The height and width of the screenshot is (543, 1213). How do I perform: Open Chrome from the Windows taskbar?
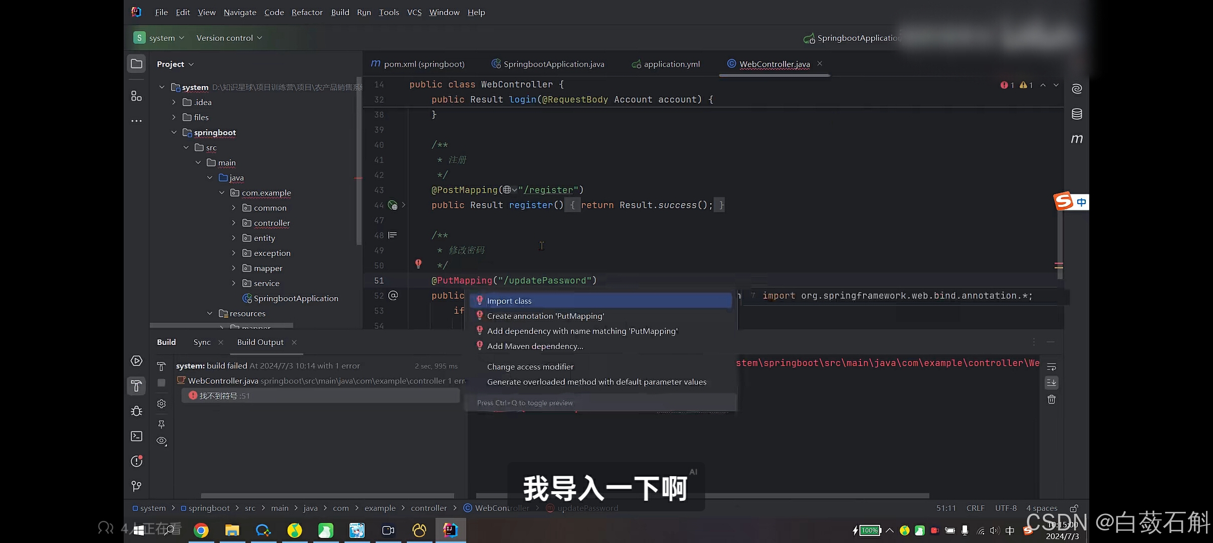[x=201, y=530]
